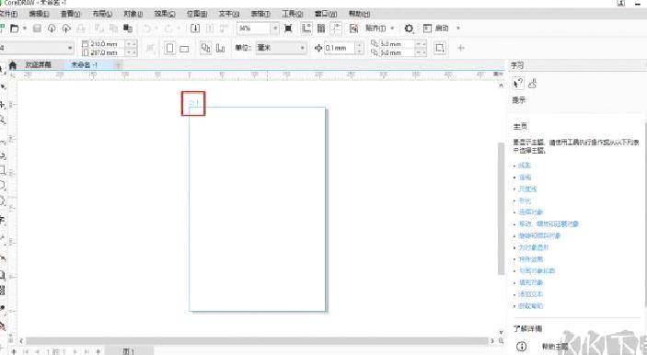This screenshot has width=647, height=355.
Task: Expand the zoom level dropdown
Action: [275, 28]
